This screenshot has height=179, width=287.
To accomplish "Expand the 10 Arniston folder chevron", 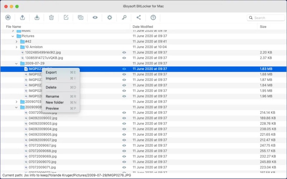I will [x=17, y=47].
